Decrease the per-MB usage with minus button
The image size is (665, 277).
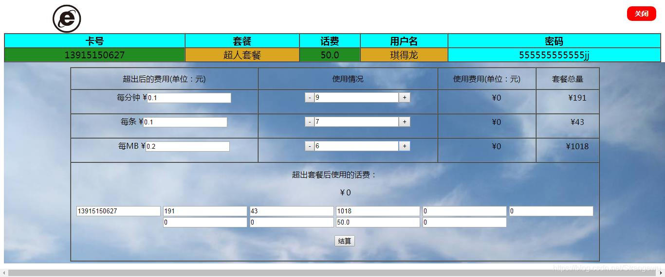pos(310,146)
